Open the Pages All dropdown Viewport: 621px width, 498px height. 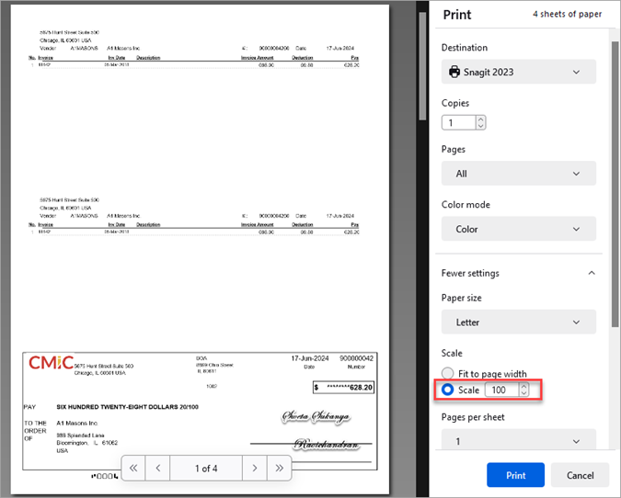519,174
